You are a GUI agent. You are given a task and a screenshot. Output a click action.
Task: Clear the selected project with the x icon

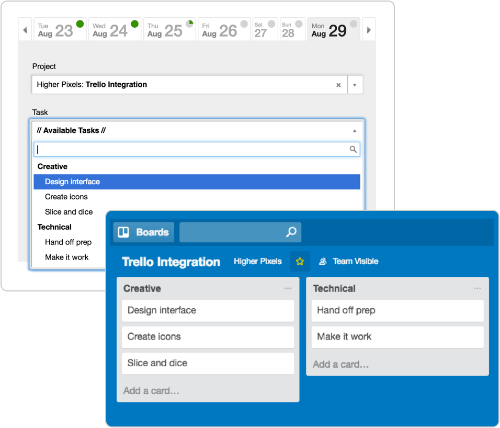pyautogui.click(x=338, y=84)
